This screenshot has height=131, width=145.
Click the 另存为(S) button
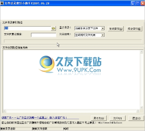pos(99,118)
